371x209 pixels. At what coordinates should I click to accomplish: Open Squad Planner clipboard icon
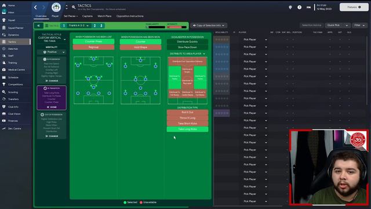point(4,28)
